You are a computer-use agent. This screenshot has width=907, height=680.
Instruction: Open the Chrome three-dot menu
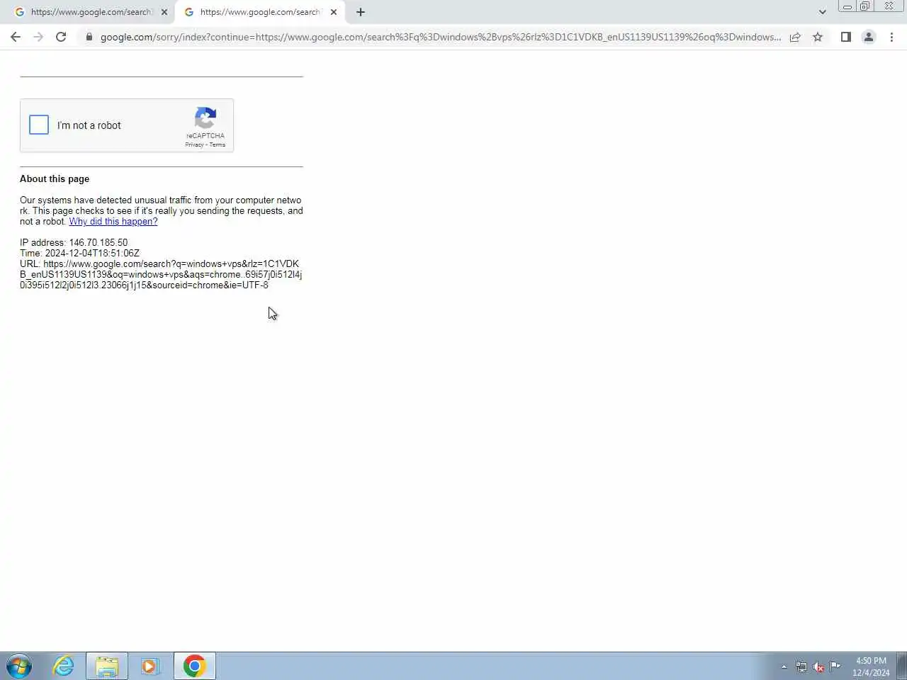[x=891, y=37]
